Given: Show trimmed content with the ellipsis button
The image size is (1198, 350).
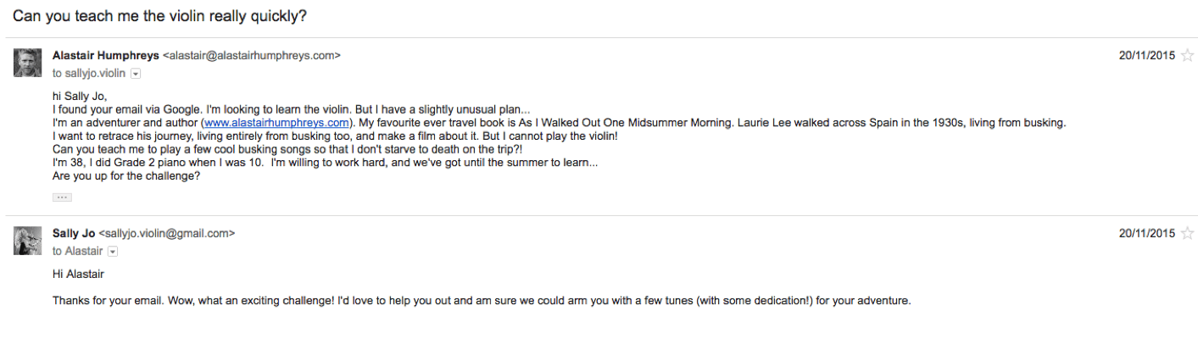Looking at the screenshot, I should click(62, 197).
